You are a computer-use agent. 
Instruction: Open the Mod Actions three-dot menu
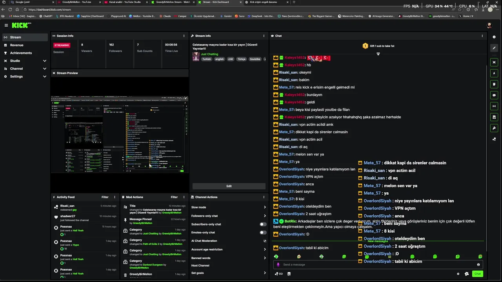pos(184,197)
